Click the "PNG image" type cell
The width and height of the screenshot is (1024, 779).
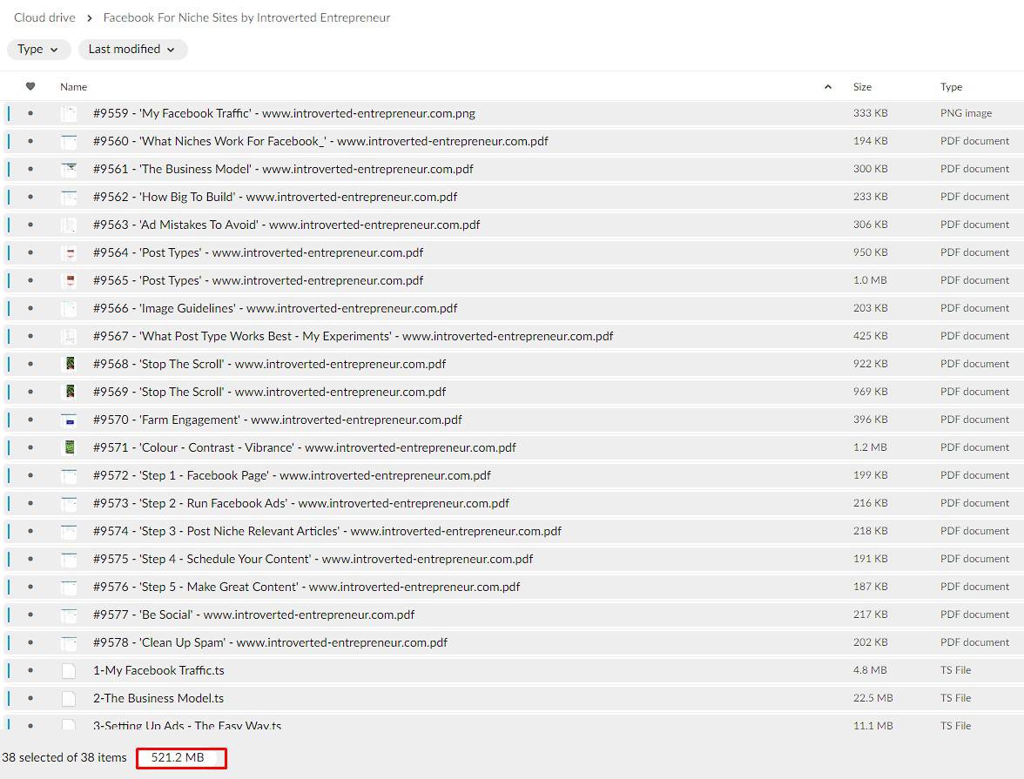click(x=966, y=113)
